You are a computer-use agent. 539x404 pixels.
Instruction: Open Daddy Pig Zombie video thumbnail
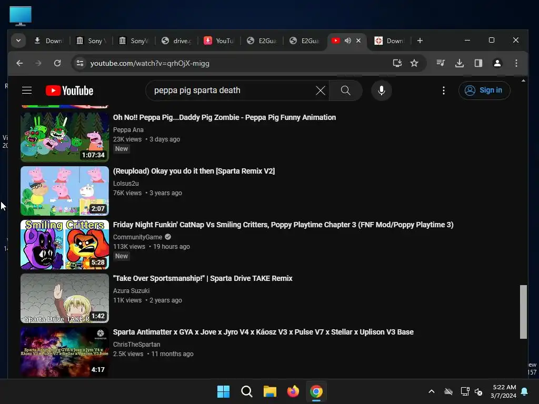coord(65,137)
